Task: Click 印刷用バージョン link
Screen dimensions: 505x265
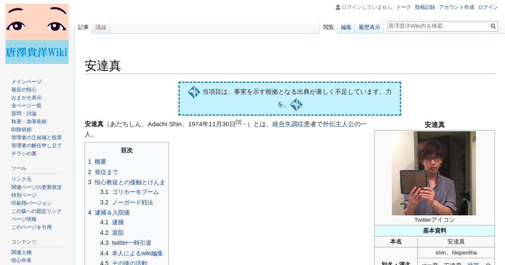Action: tap(32, 203)
